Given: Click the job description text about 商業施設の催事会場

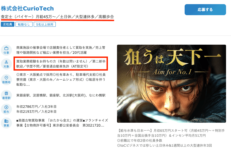Looking at the screenshot, I should point(61,50).
